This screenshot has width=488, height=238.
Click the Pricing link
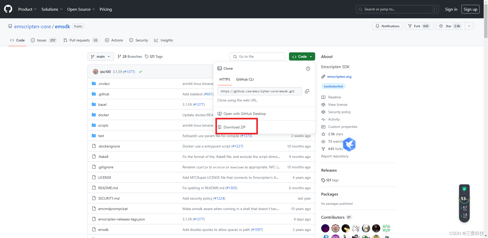coord(106,9)
